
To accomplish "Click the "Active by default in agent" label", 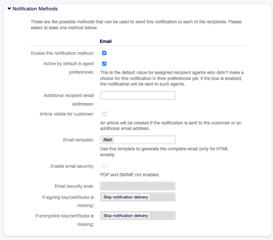I will 69,64.
